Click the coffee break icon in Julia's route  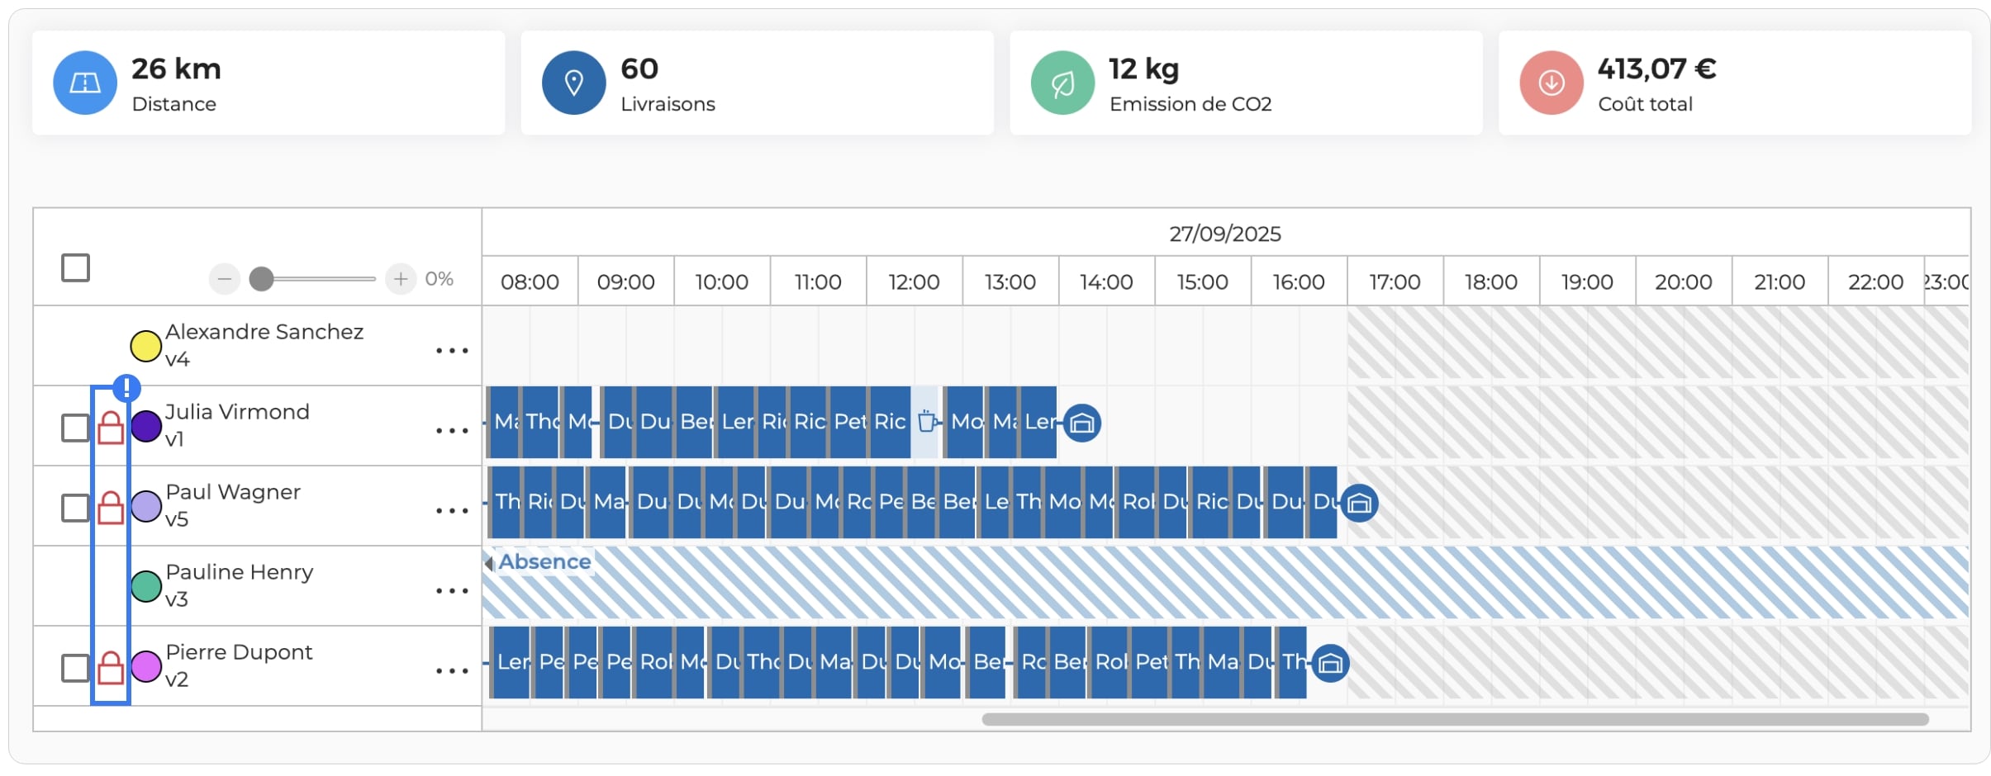[927, 421]
